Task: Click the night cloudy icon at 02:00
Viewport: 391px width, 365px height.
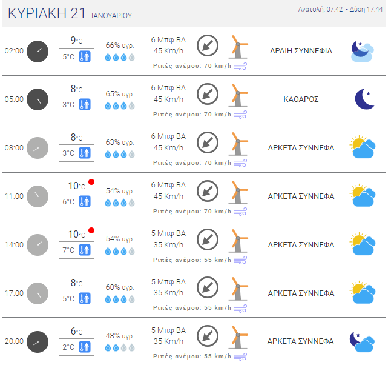Action: coord(363,52)
